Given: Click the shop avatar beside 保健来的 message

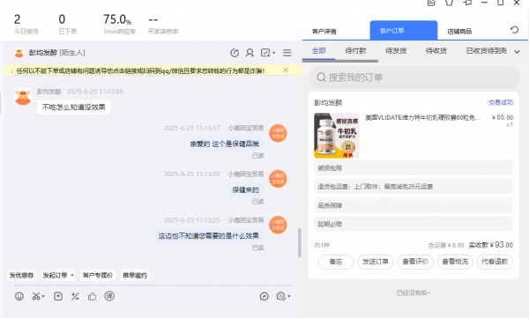Looking at the screenshot, I should (x=278, y=179).
